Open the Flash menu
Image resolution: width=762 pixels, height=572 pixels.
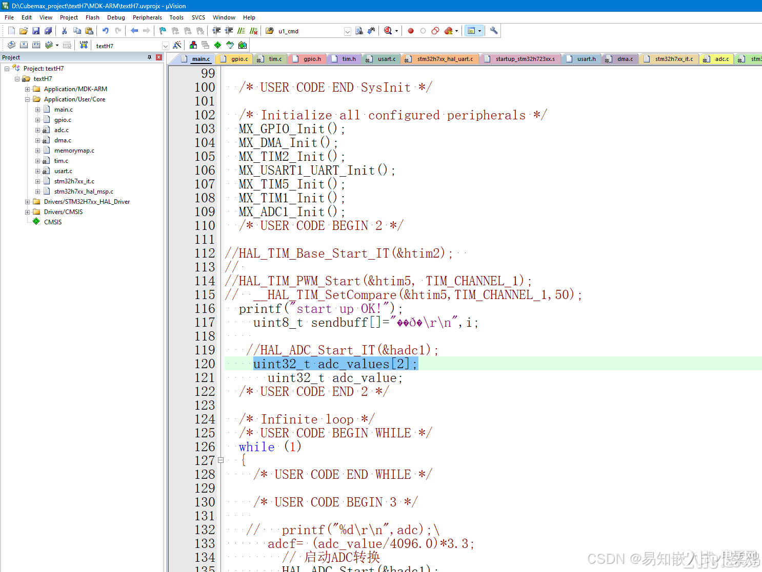tap(92, 17)
